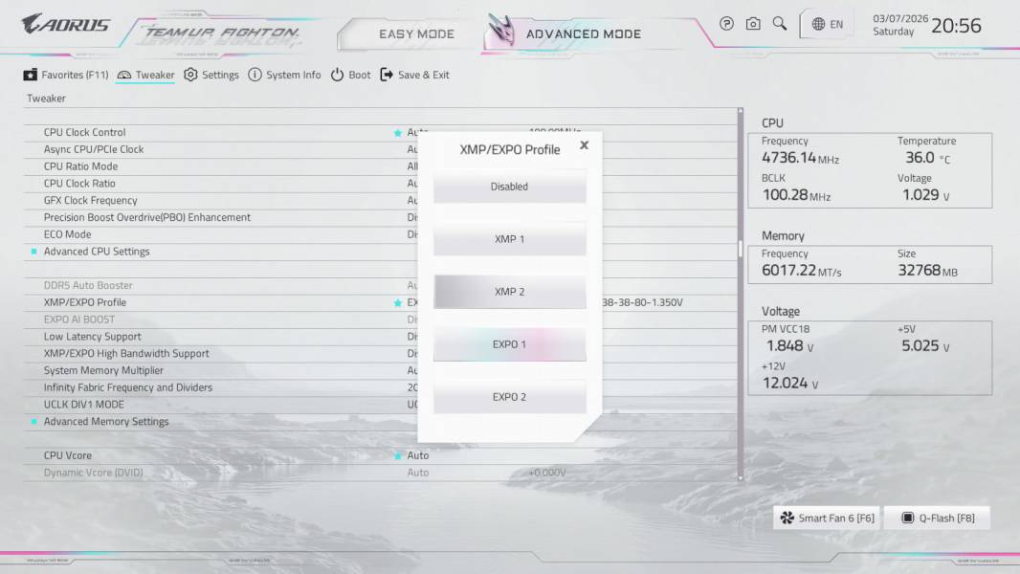Screen dimensions: 1020x574
Task: Click the AORUS logo at top left
Action: [x=66, y=25]
